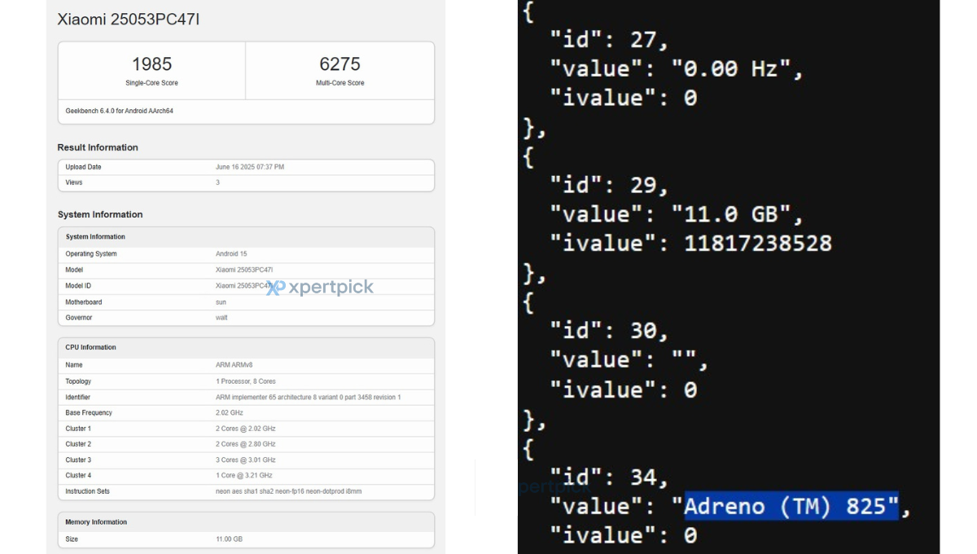Click the JSON line "id": 27
The height and width of the screenshot is (554, 977).
tap(609, 40)
